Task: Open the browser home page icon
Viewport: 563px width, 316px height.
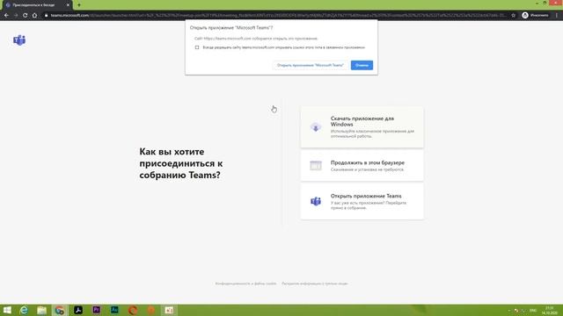Action: point(34,16)
